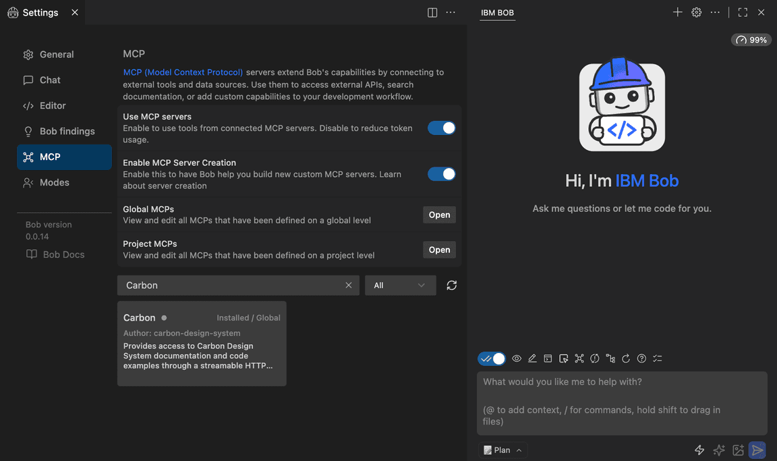Click the send message arrow icon

[757, 450]
